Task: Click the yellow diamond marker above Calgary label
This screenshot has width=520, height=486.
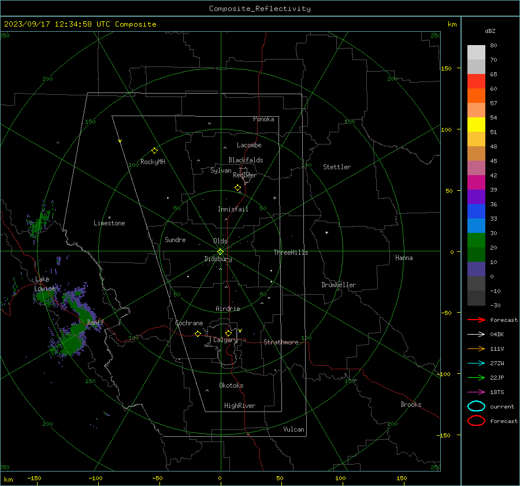Action: click(228, 333)
